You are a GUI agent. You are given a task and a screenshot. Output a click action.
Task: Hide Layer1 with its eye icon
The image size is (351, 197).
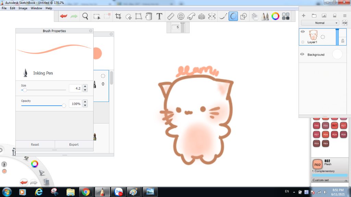[x=303, y=31]
